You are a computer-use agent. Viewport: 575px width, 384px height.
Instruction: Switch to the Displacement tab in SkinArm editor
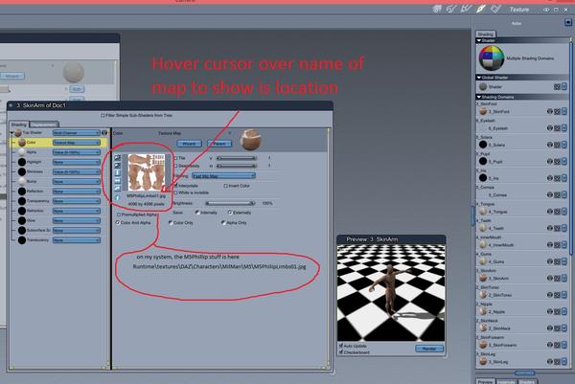tap(44, 124)
